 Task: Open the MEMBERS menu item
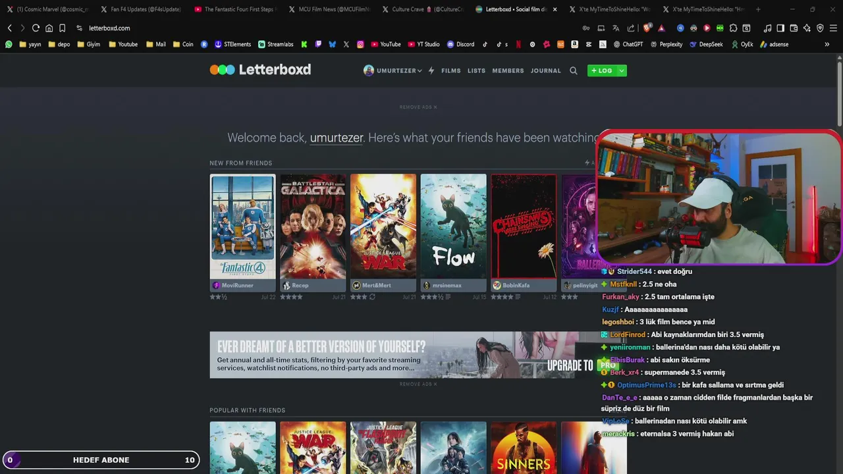pos(508,70)
